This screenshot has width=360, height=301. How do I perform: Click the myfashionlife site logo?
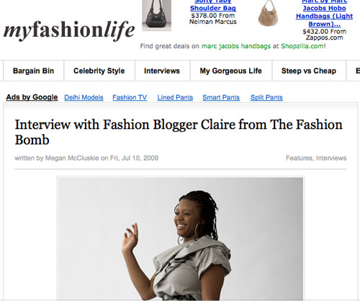click(69, 31)
